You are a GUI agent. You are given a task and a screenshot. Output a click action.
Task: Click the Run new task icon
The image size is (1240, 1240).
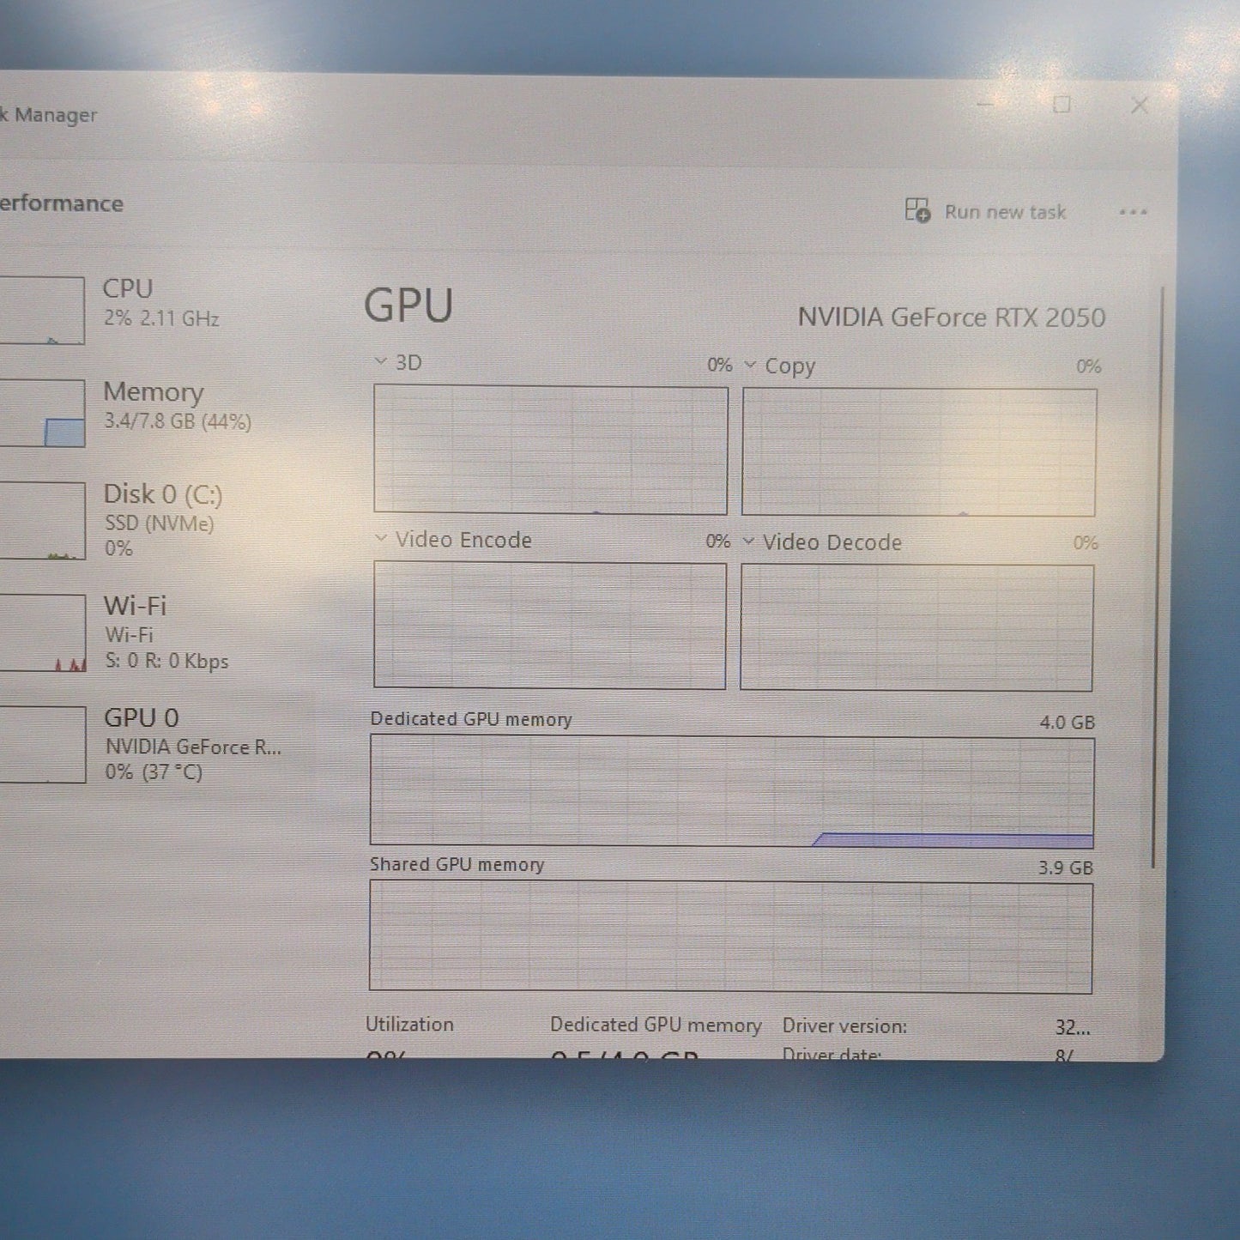coord(917,210)
